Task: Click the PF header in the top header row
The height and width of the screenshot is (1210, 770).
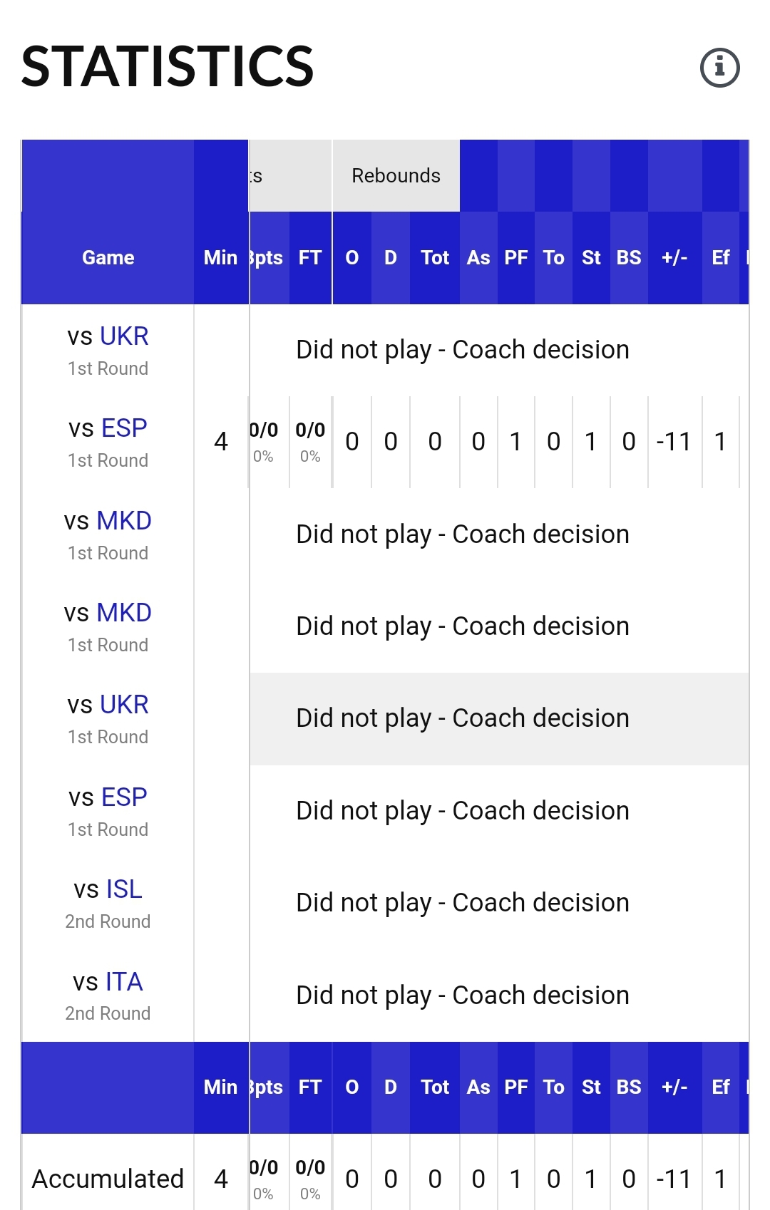Action: 516,258
